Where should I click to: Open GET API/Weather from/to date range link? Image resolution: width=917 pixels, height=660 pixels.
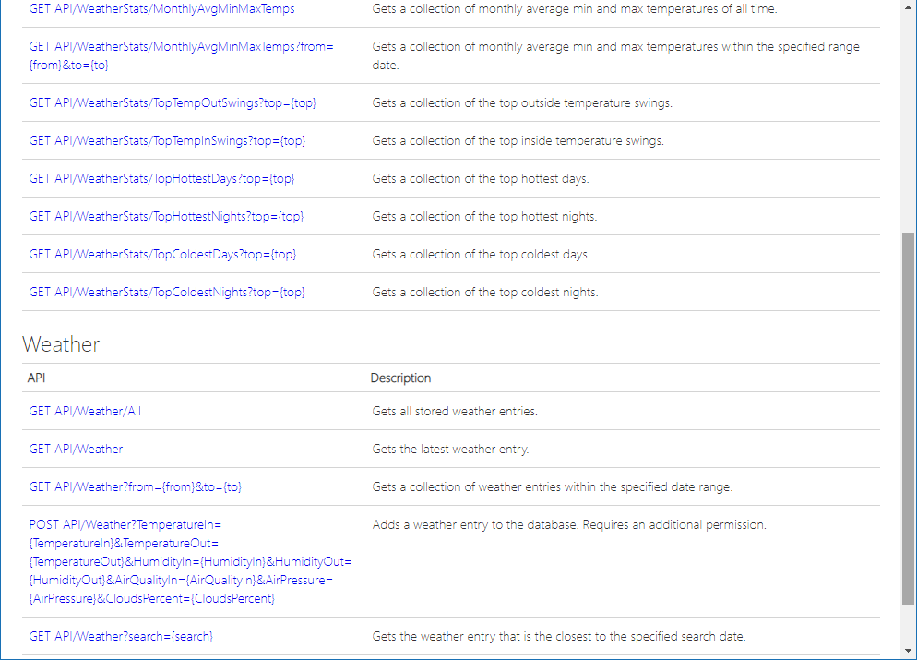pyautogui.click(x=135, y=486)
